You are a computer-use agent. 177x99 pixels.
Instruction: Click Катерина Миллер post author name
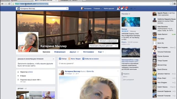(x=72, y=71)
